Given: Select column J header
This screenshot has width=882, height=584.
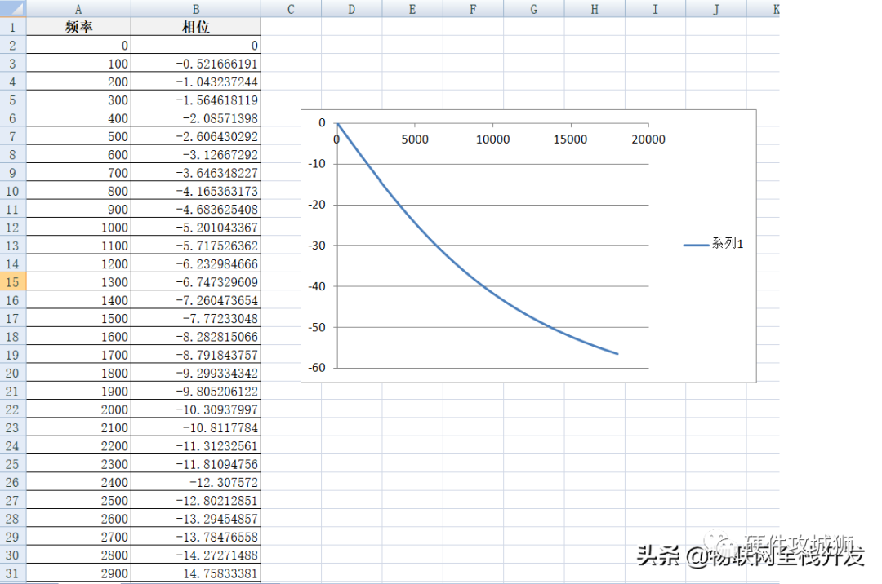Looking at the screenshot, I should pos(716,8).
